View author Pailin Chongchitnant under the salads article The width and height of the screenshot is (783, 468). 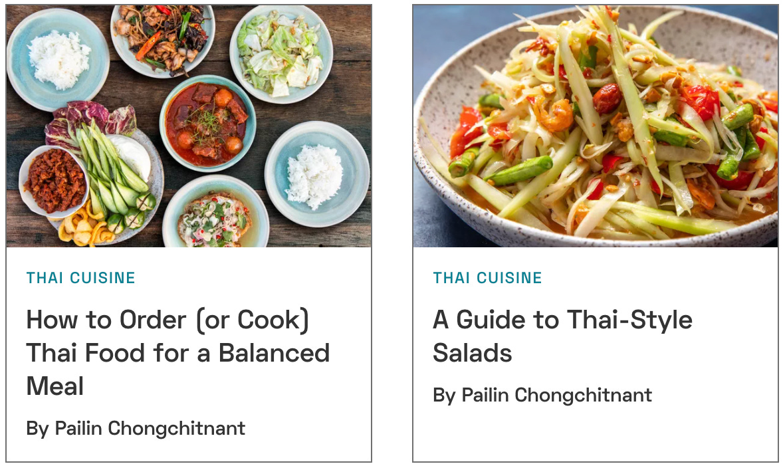(x=542, y=395)
